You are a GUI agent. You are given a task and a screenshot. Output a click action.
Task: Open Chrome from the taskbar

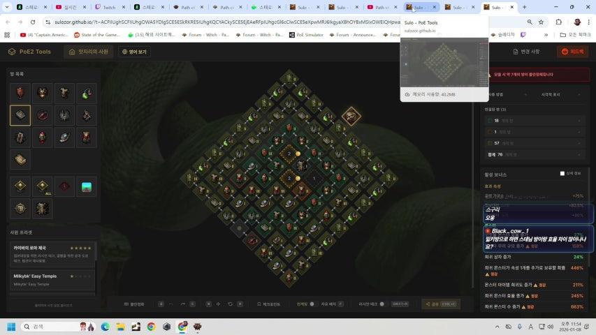(152, 327)
